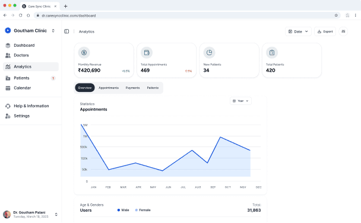361x223 pixels.
Task: Open Settings in sidebar
Action: tap(31, 116)
